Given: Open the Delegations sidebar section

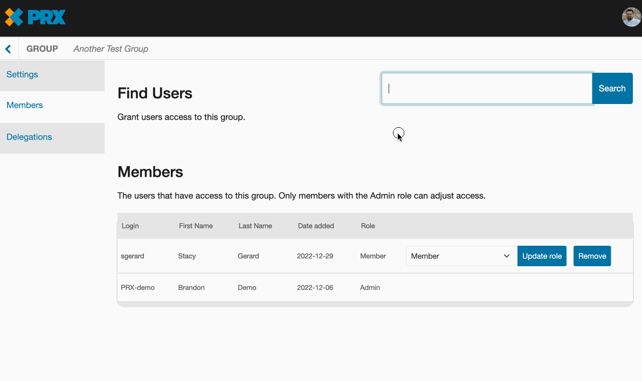Looking at the screenshot, I should coord(29,136).
